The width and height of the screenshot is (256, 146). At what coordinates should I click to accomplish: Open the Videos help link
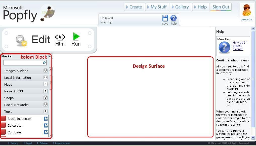pyautogui.click(x=237, y=46)
